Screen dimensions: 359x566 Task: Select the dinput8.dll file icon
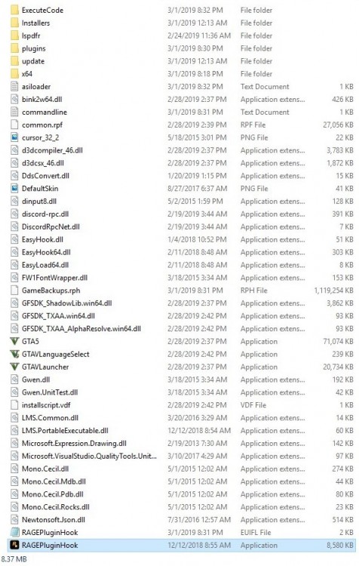[x=14, y=201]
